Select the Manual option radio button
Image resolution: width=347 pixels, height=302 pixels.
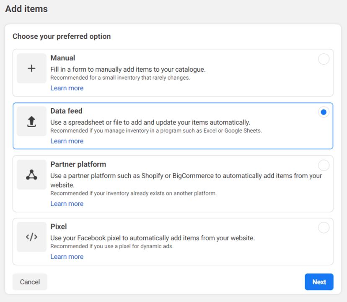[x=324, y=59]
